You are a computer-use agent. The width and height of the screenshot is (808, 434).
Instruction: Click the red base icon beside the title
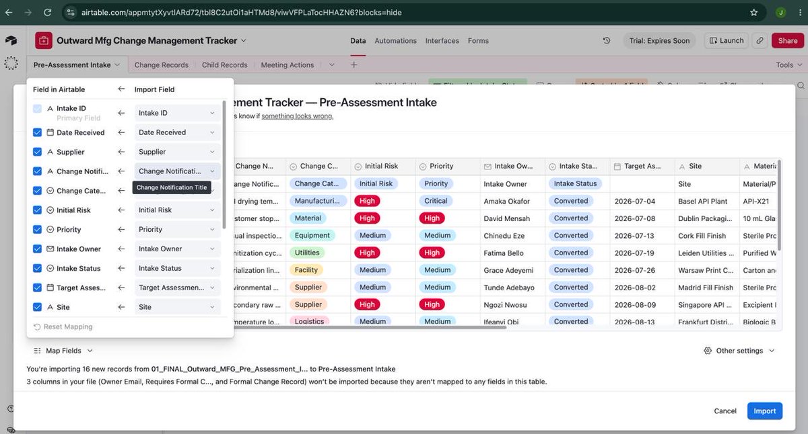coord(43,40)
